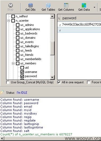Click the Get Tables icon
Viewport: 101px width, 141px height.
coord(48,5)
